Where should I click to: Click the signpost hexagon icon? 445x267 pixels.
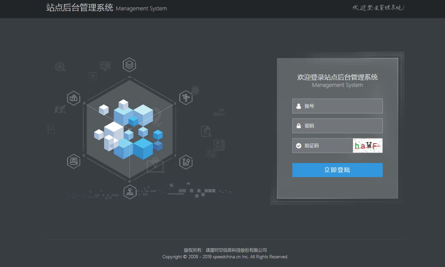click(x=186, y=98)
